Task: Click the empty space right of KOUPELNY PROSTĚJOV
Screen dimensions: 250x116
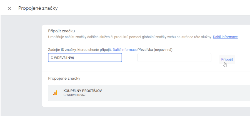Action: (x=175, y=93)
